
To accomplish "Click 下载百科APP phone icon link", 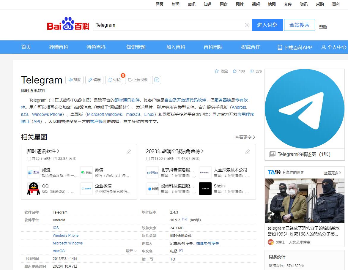I will 295,48.
